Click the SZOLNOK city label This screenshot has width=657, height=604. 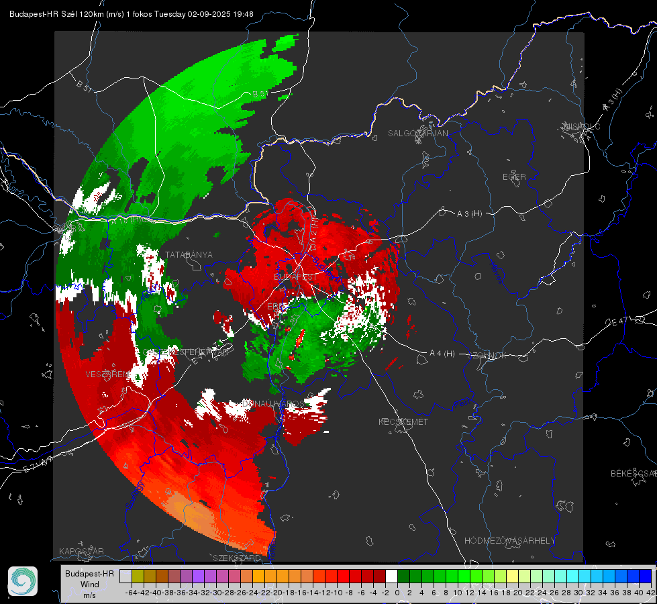(487, 355)
